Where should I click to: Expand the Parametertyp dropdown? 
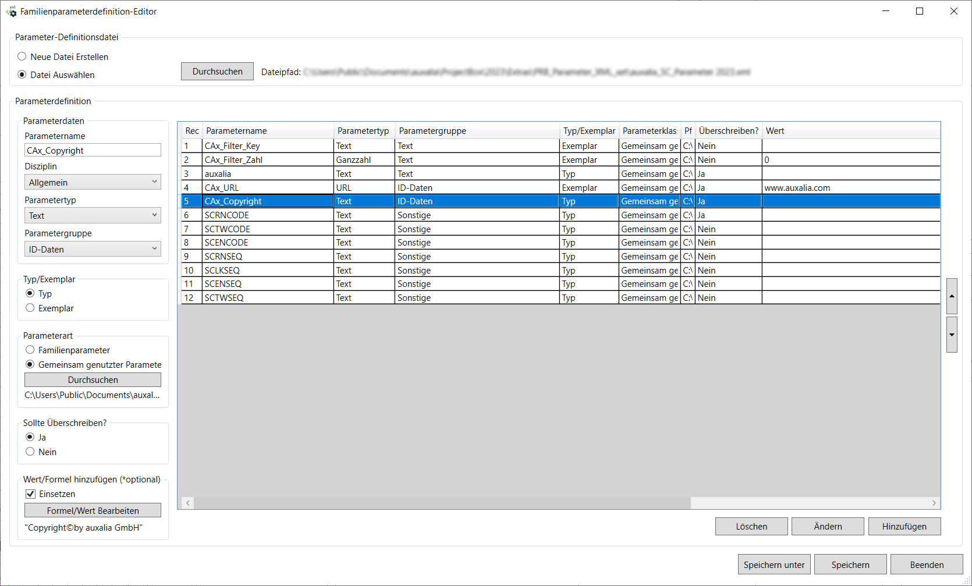tap(93, 215)
